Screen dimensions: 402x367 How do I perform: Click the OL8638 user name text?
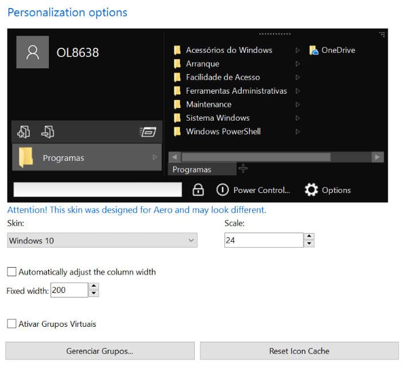(x=78, y=53)
